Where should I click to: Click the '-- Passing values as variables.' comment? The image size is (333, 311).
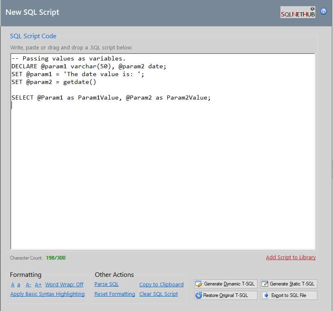click(x=69, y=58)
